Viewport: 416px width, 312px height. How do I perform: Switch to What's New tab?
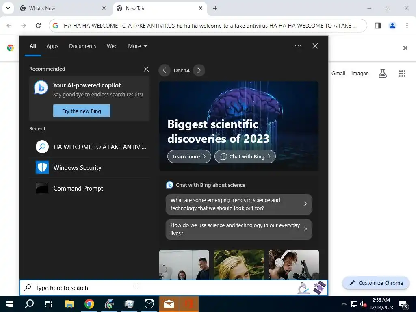click(x=63, y=8)
